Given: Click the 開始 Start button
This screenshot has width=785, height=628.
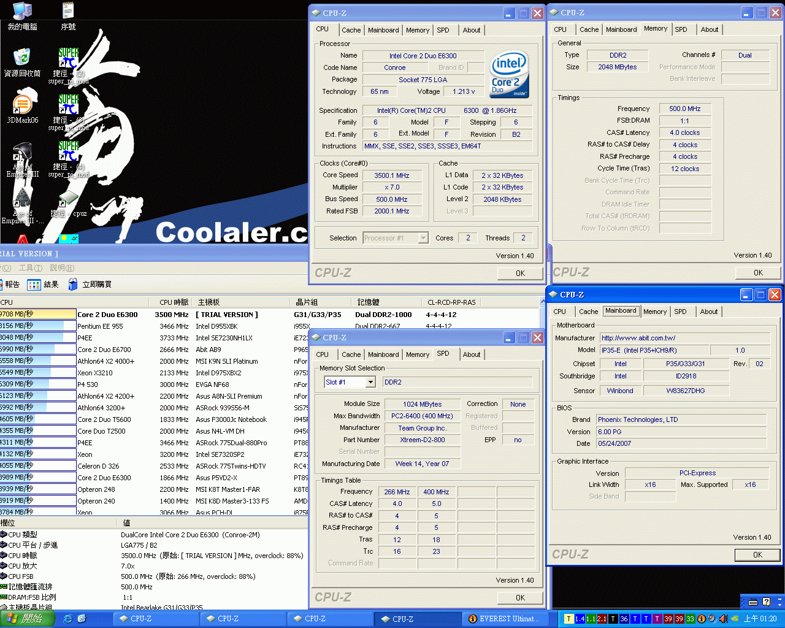Looking at the screenshot, I should coord(28,619).
